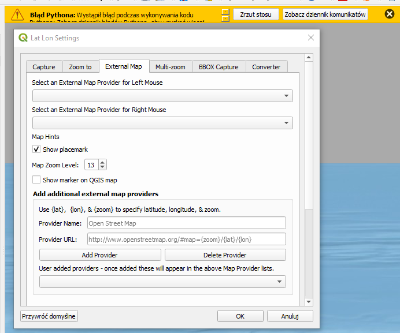The width and height of the screenshot is (400, 333).
Task: Go to the Multi-zoom tab
Action: (171, 67)
